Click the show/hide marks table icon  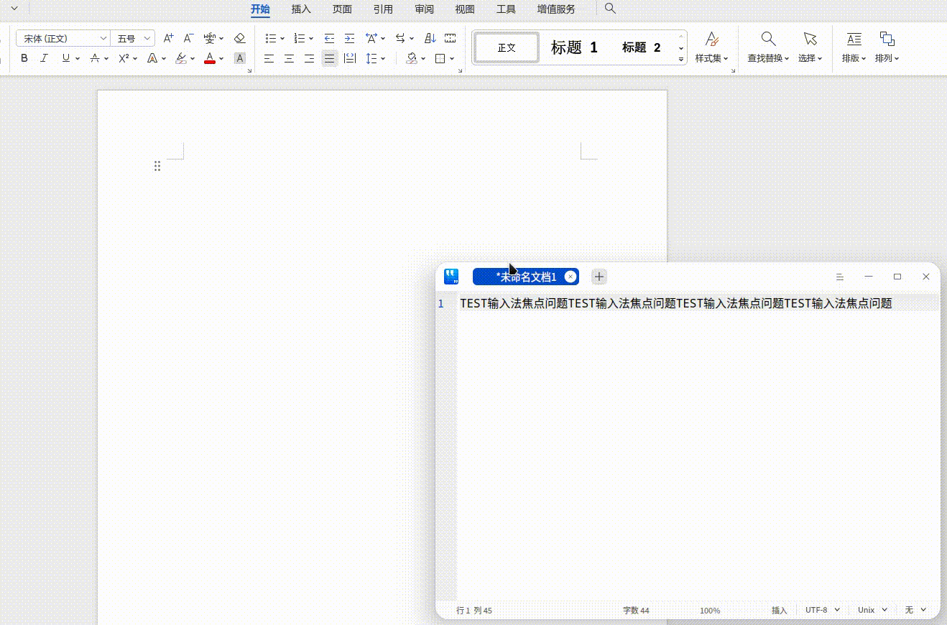click(x=450, y=38)
